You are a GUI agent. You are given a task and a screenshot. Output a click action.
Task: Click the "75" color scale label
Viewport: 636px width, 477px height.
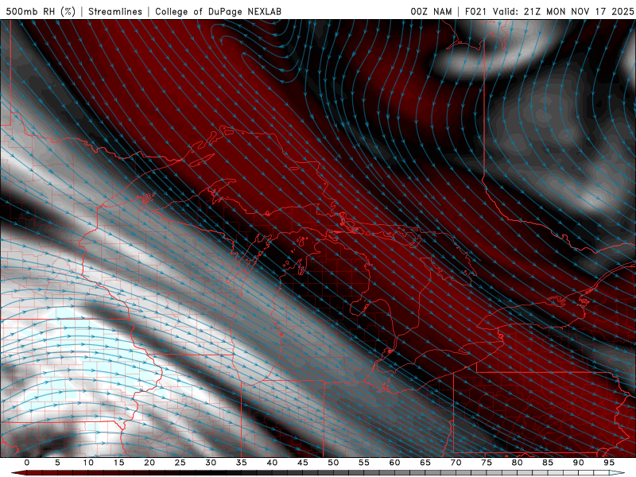point(487,463)
